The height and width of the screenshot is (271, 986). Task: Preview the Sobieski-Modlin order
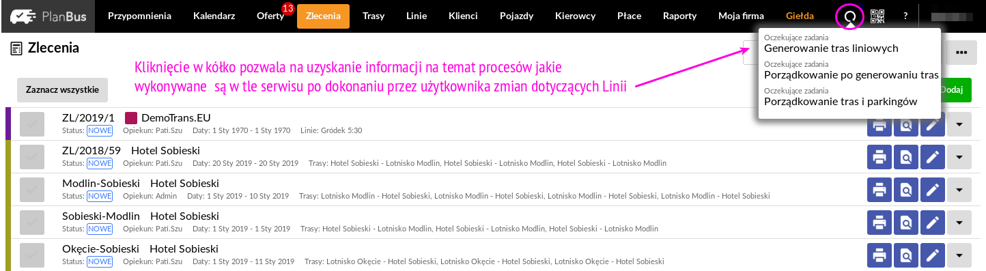pos(906,223)
